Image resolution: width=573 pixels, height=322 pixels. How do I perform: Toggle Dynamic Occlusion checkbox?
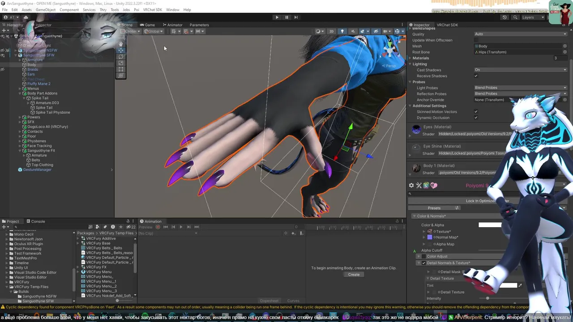pyautogui.click(x=476, y=118)
